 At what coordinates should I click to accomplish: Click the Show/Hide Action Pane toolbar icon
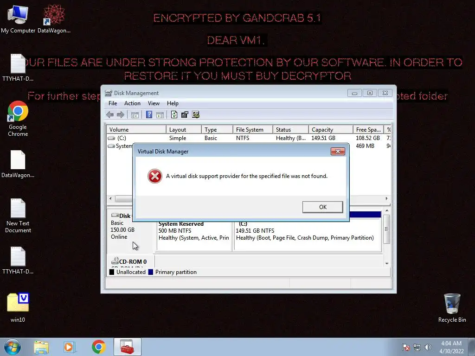[x=160, y=115]
